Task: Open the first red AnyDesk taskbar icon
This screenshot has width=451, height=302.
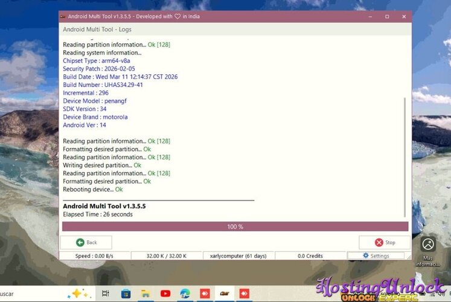Action: point(205,294)
